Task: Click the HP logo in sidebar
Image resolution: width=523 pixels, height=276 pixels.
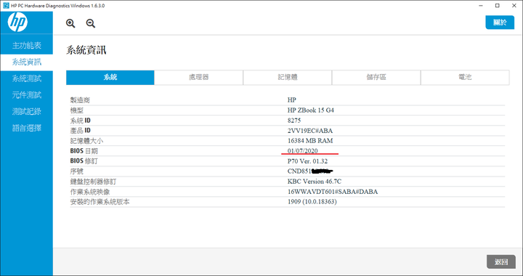Action: (17, 23)
